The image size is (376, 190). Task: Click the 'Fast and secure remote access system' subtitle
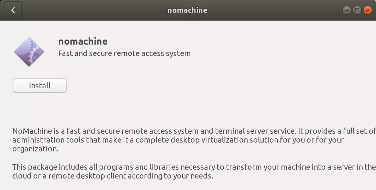pos(124,53)
